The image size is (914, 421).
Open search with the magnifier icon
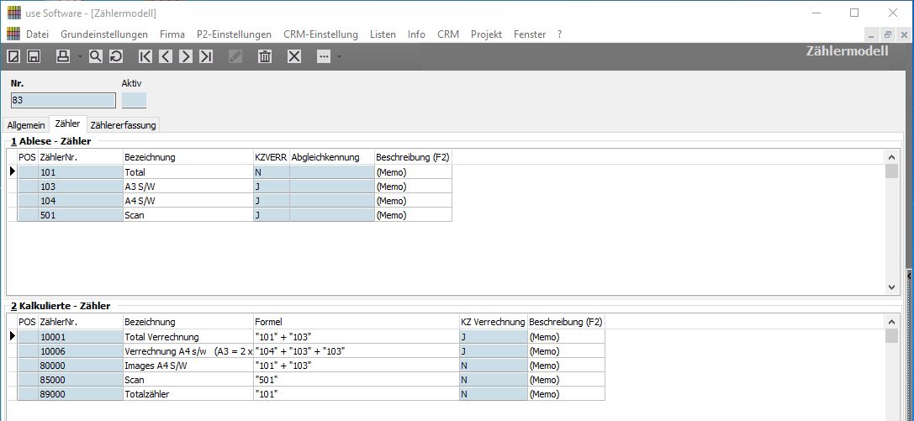96,56
